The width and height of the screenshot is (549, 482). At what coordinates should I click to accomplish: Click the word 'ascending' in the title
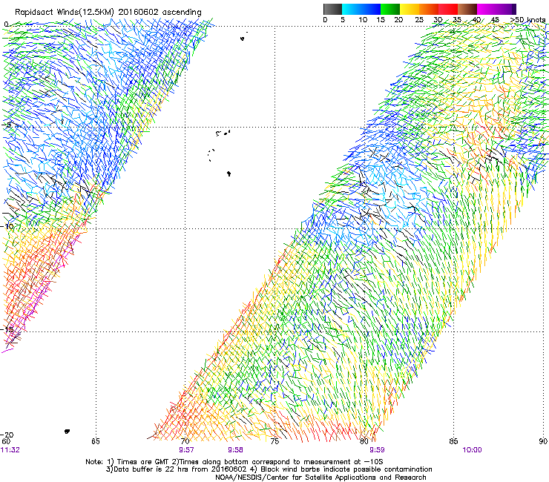pos(182,13)
